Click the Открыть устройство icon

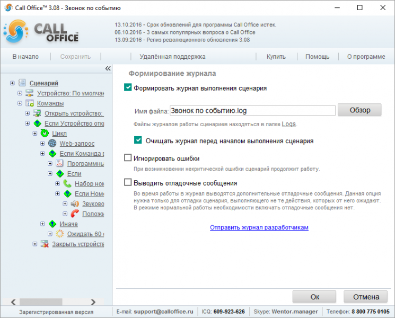tap(37, 113)
